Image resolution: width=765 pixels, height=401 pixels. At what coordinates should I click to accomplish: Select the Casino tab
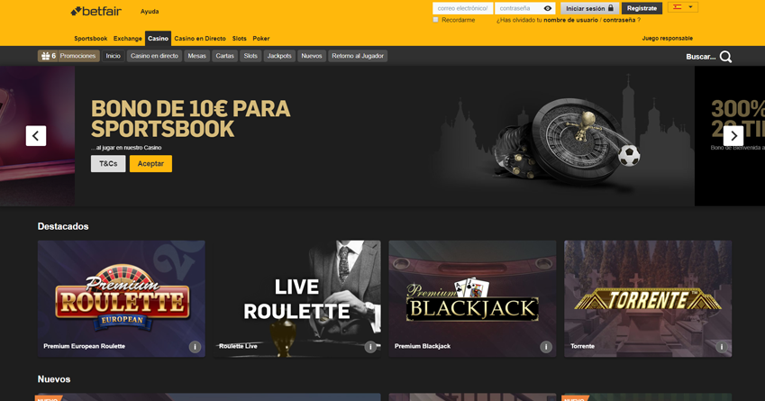(x=158, y=39)
